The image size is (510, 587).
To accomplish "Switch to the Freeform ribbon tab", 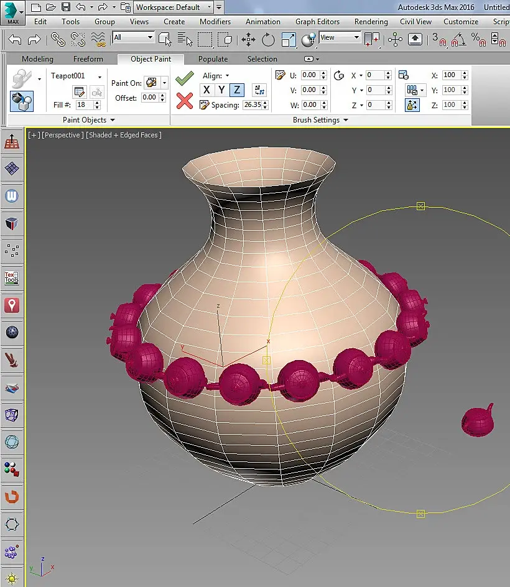I will [x=88, y=59].
